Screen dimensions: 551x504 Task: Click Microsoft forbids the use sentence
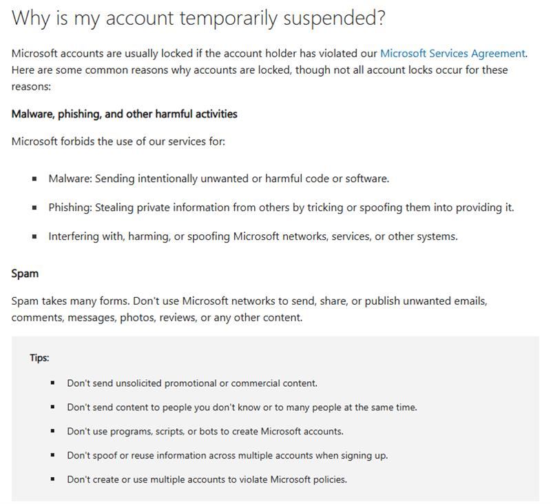coord(118,141)
